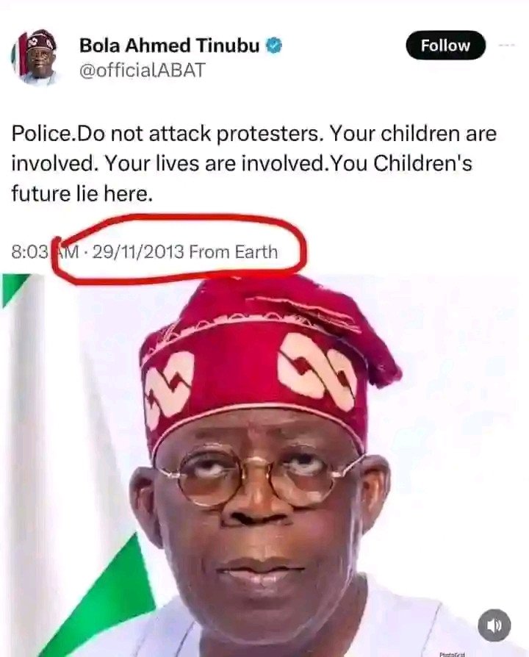Screen dimensions: 529x657
Task: Click the 8:03 AM timestamp
Action: (x=46, y=252)
